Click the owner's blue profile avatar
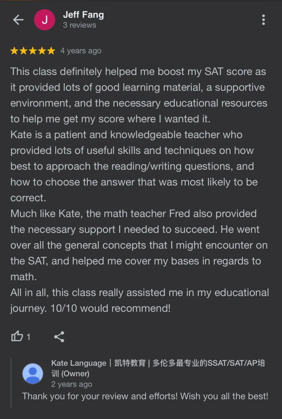 [33, 373]
